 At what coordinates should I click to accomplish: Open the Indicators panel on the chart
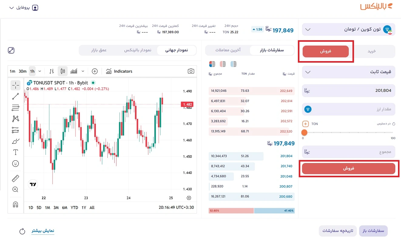(x=119, y=71)
